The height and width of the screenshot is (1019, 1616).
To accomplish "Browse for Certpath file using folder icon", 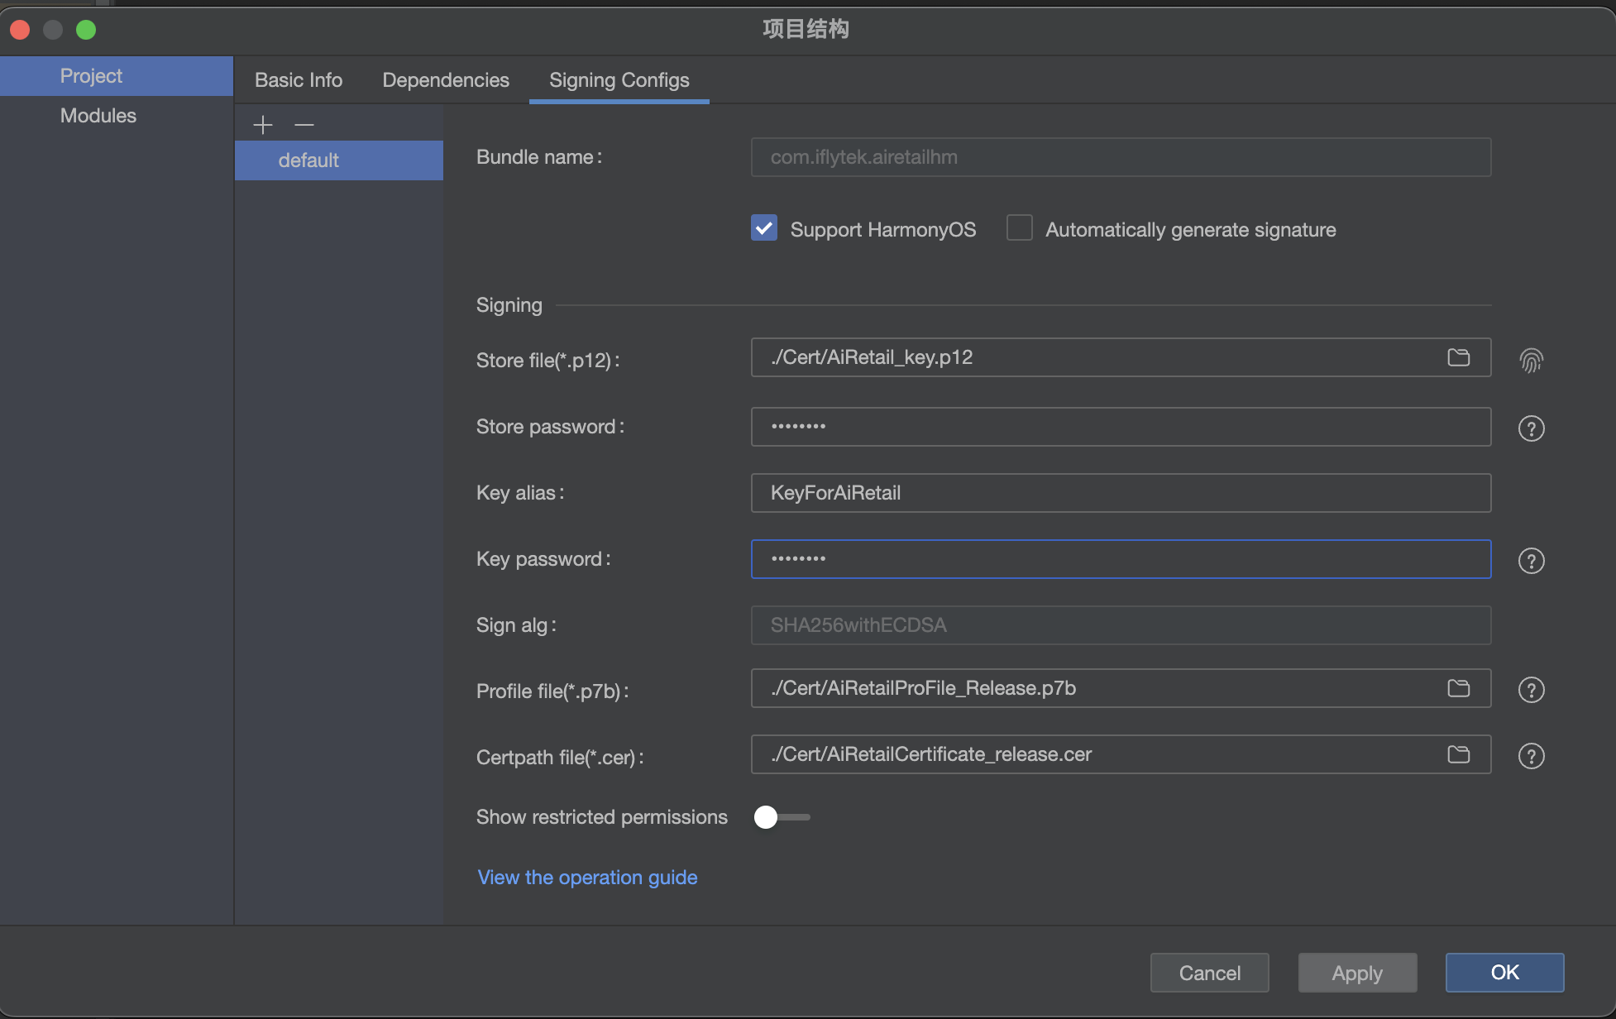I will pyautogui.click(x=1459, y=754).
